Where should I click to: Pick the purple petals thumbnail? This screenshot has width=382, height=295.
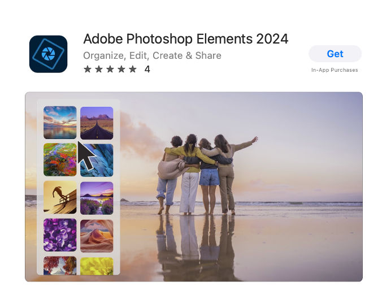[60, 235]
